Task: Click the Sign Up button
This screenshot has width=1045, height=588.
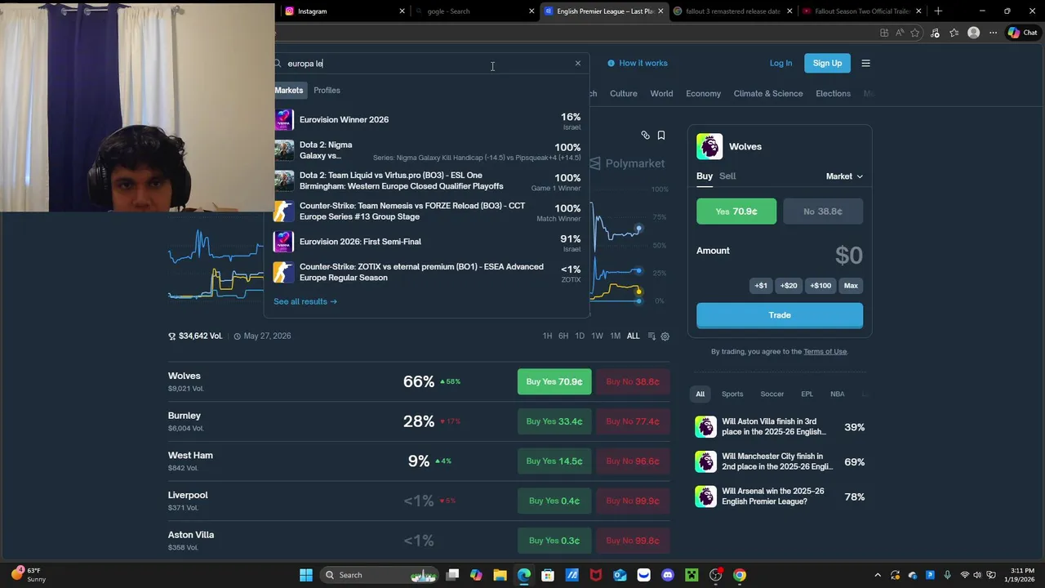Action: (x=827, y=63)
